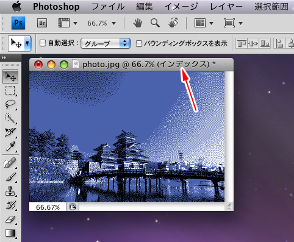Select the Rectangular Marquee tool
This screenshot has width=294, height=242.
click(x=10, y=90)
